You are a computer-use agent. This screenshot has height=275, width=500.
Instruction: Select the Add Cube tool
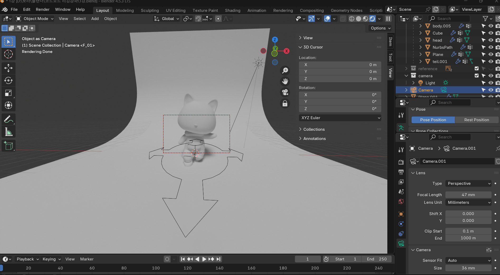[x=8, y=146]
